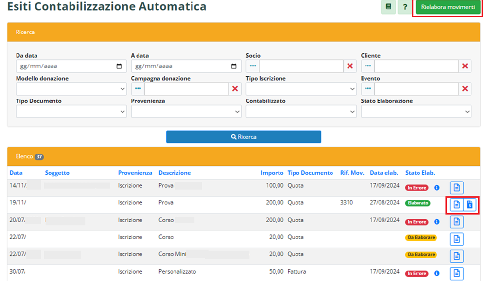Open document detail for Personalizzato row
This screenshot has height=281, width=488.
coord(456,274)
